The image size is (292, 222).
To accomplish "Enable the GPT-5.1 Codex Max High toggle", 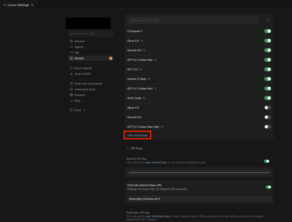I will [267, 127].
